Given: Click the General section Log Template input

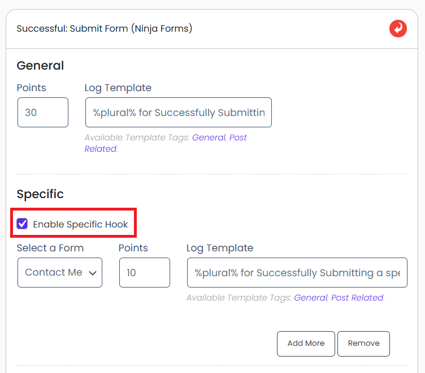Looking at the screenshot, I should pyautogui.click(x=179, y=113).
